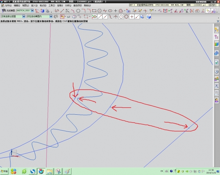
Task: Select the Constraints tool
Action: point(160,10)
